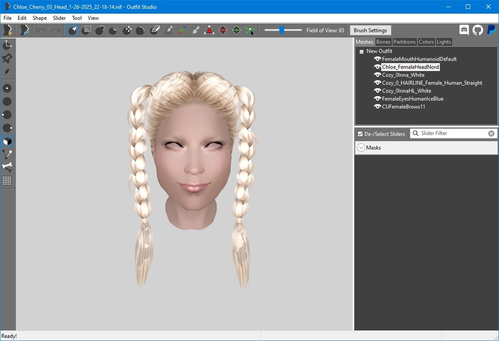Viewport: 499px width, 341px height.
Task: Toggle visibility of Cozy_0_HAIRLINE_Female_Human_Straight
Action: click(377, 82)
